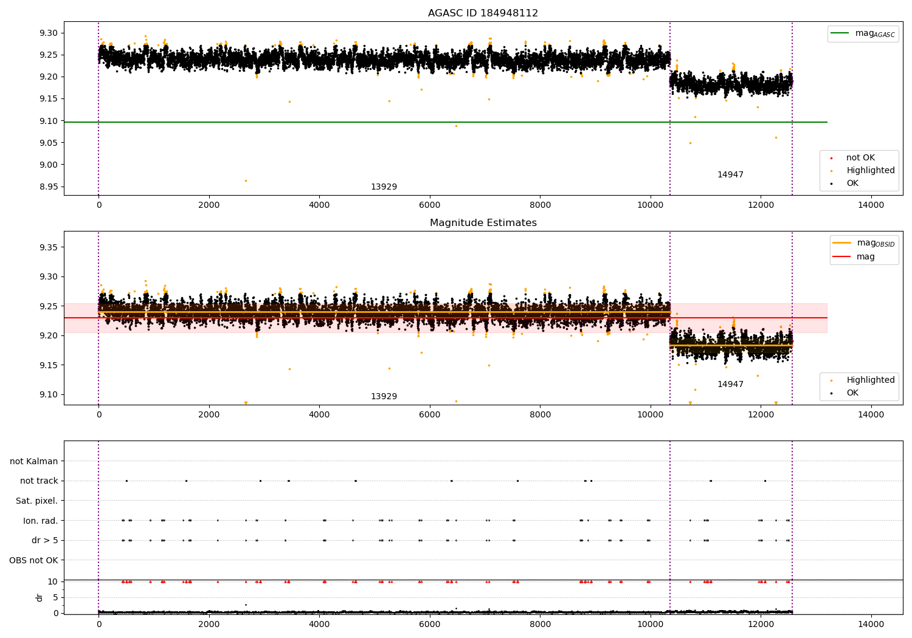Select the 'dr > 5' row label
This screenshot has width=912, height=638.
pyautogui.click(x=44, y=540)
